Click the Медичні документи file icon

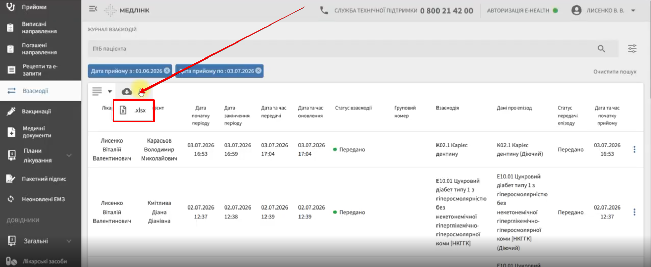pyautogui.click(x=12, y=132)
